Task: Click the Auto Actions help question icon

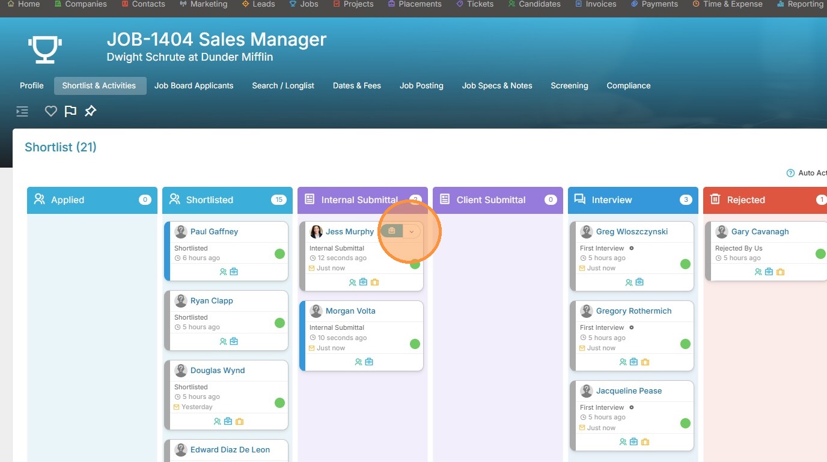Action: pyautogui.click(x=790, y=173)
